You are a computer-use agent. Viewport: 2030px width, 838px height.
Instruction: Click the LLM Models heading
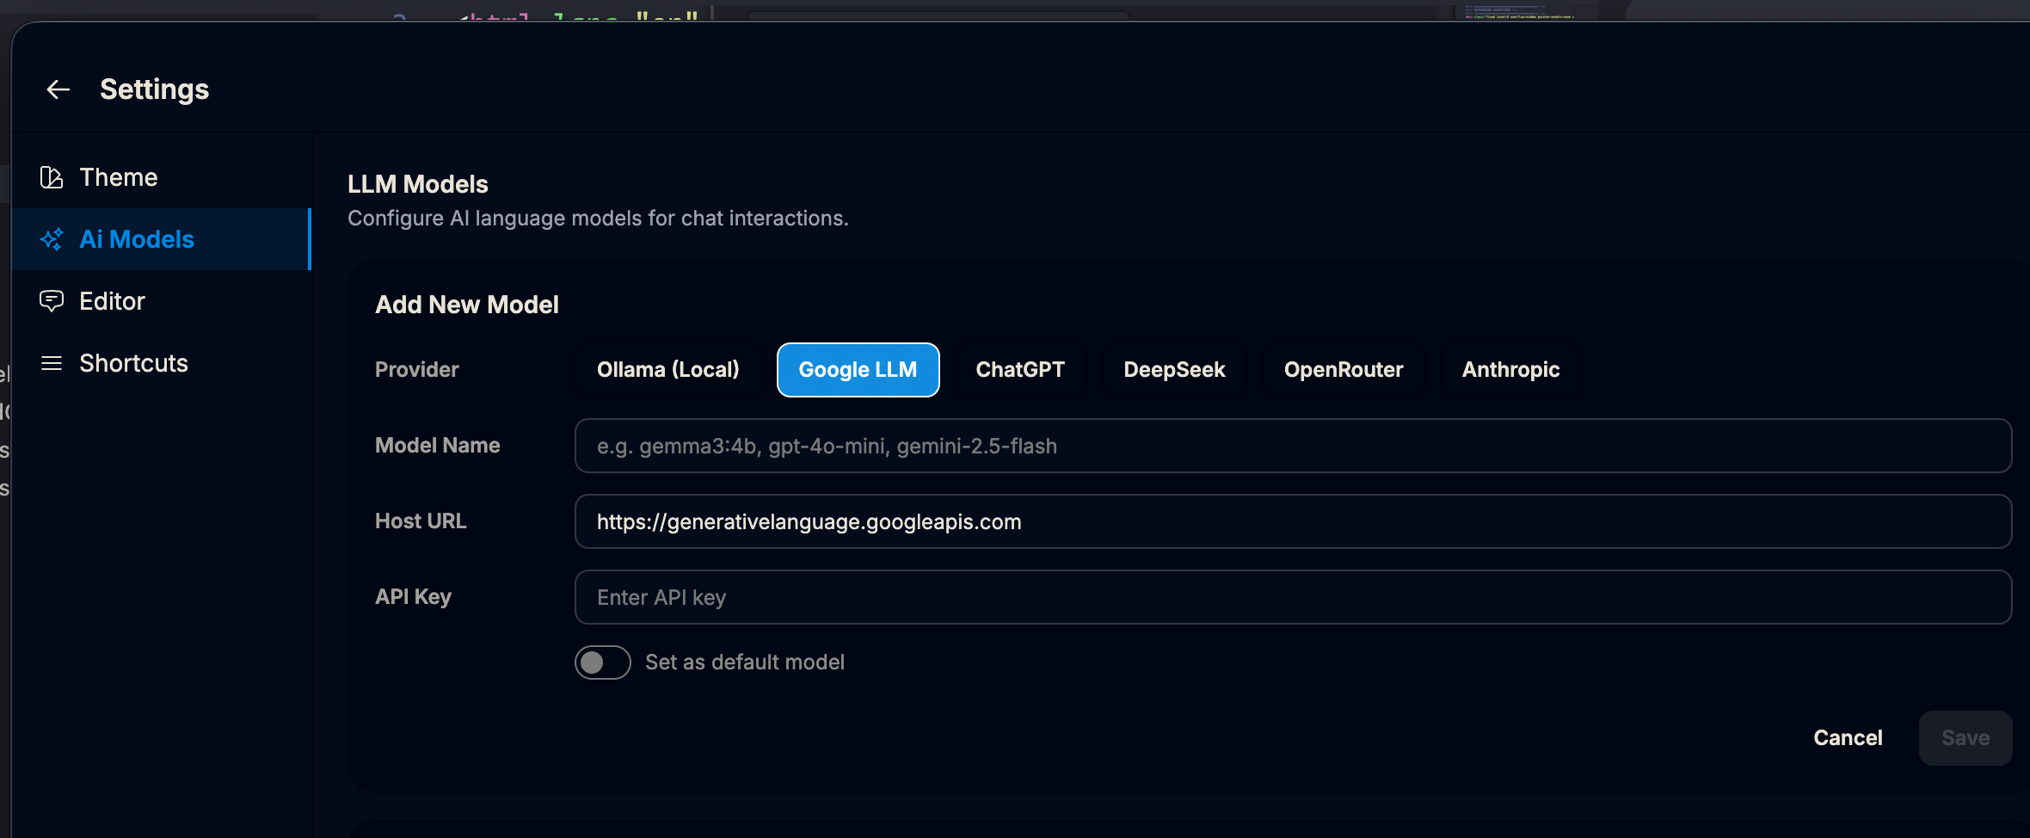click(418, 184)
